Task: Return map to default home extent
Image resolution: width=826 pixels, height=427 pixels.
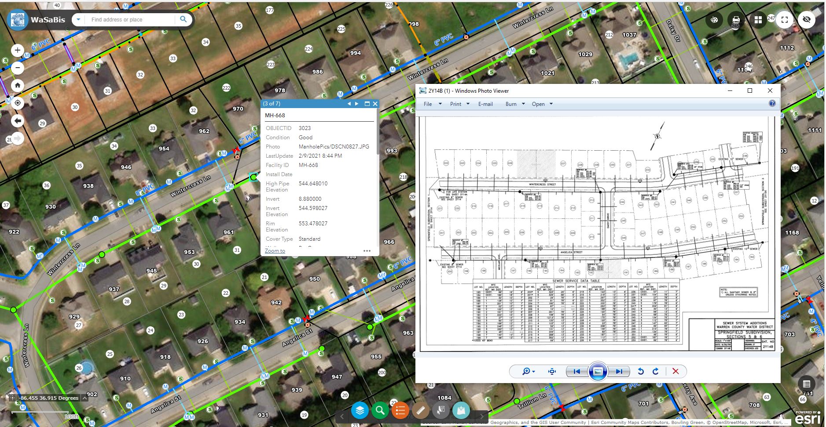Action: coord(18,85)
